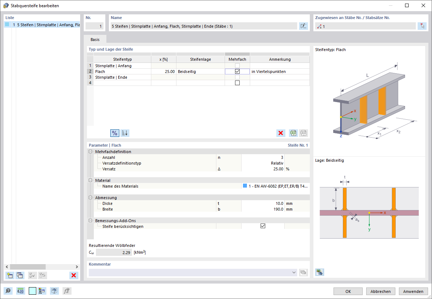Screen dimensions: 432x299
Task: Toggle Mehrfach checkbox for Stirnplatte | Anfang
Action: coord(237,66)
